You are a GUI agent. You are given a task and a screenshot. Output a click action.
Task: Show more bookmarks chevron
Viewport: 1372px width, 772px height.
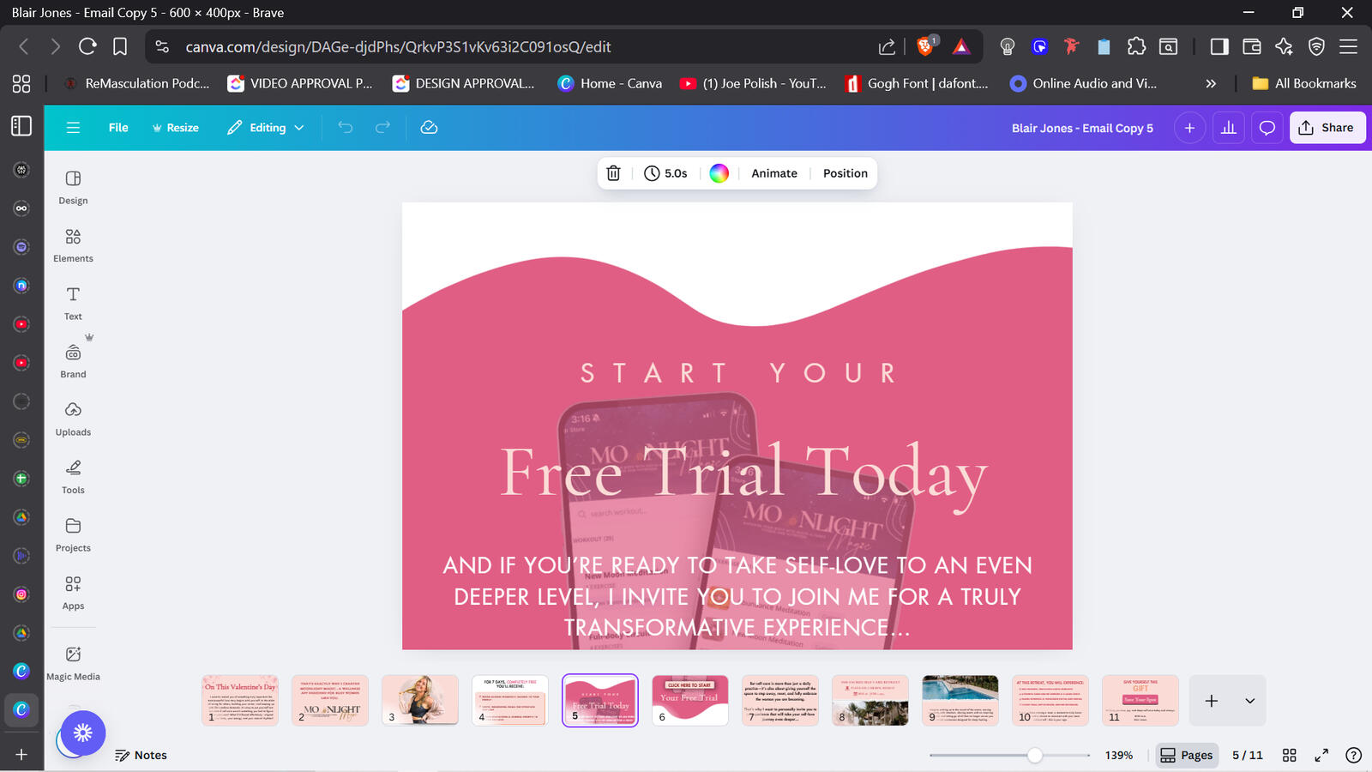click(x=1211, y=83)
